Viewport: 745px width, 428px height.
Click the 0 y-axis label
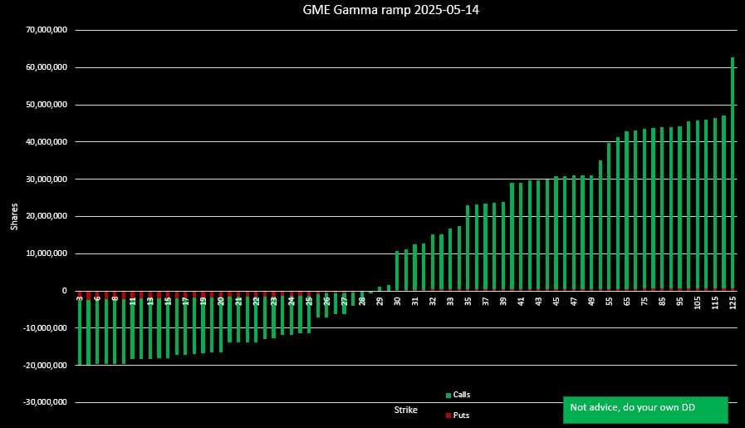[65, 291]
